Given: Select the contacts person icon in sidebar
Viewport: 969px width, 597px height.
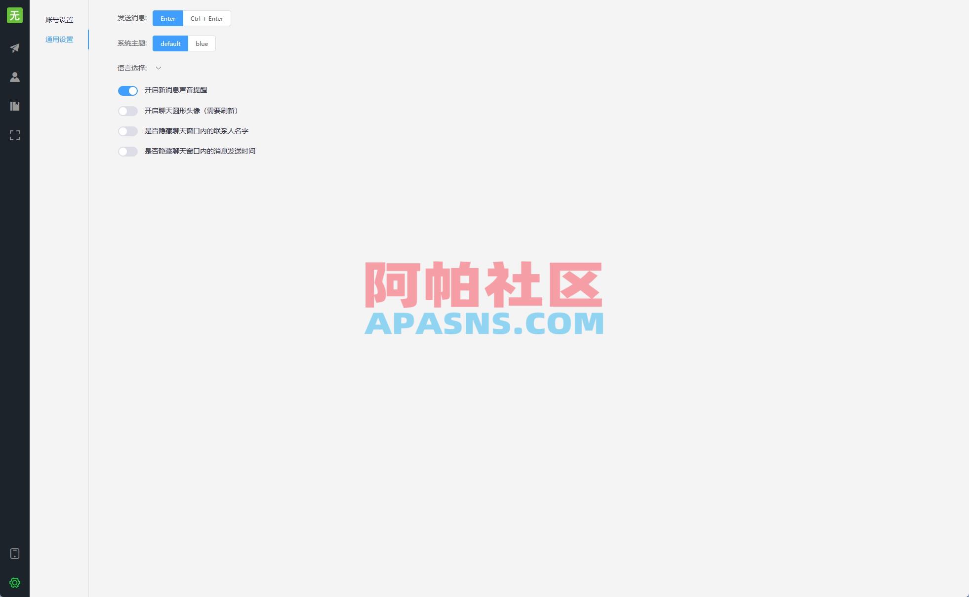Looking at the screenshot, I should [x=14, y=77].
